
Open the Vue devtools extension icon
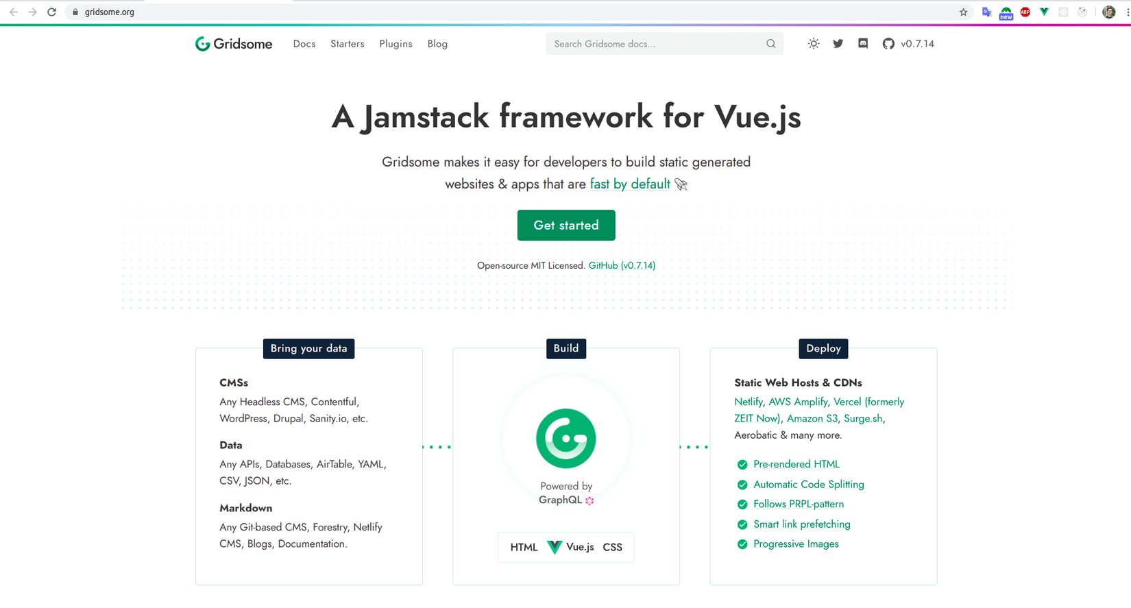1044,12
